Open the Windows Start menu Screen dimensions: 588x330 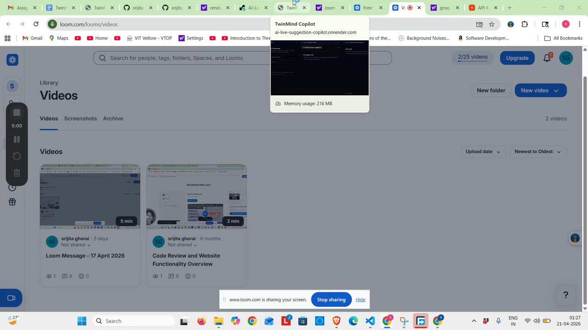(x=82, y=321)
